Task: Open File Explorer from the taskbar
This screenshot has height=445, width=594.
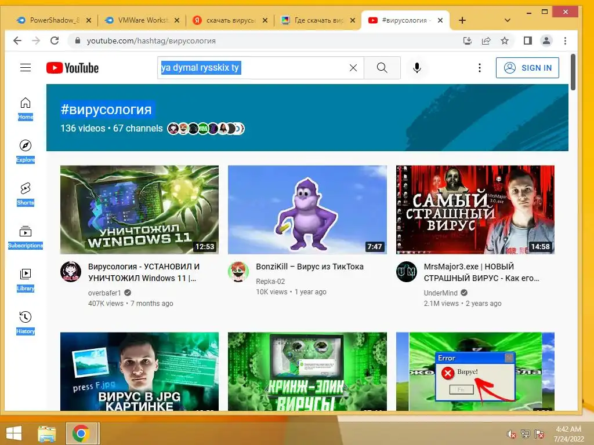Action: pos(47,433)
